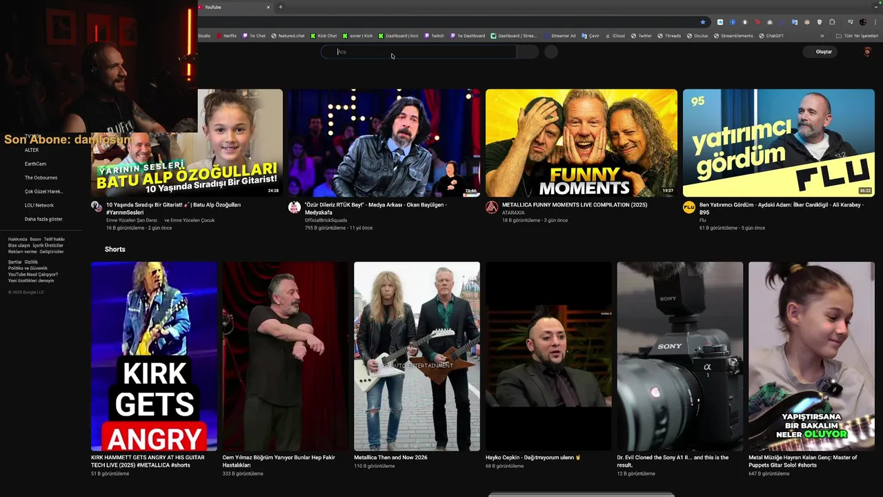Open the Geliştiriciler footer link

tap(51, 251)
